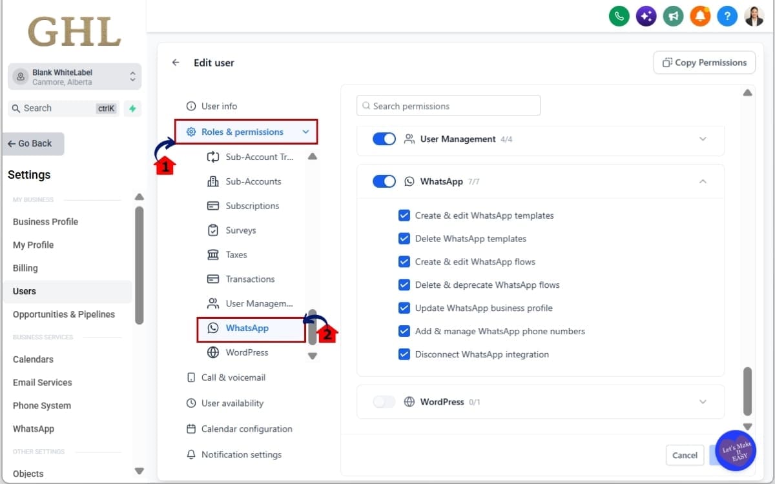Select Users in settings sidebar
Viewport: 775px width, 484px height.
67,291
